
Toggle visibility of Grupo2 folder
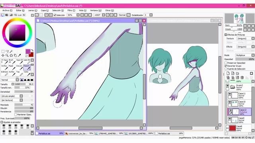tap(228, 85)
